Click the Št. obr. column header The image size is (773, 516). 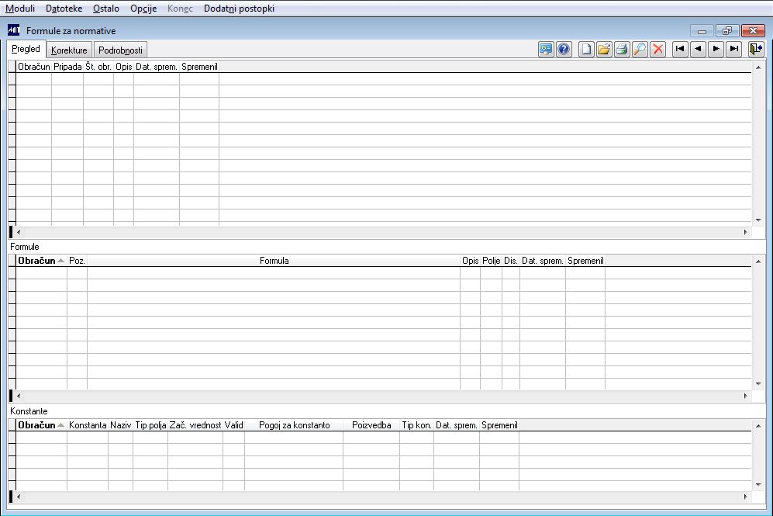coord(98,67)
